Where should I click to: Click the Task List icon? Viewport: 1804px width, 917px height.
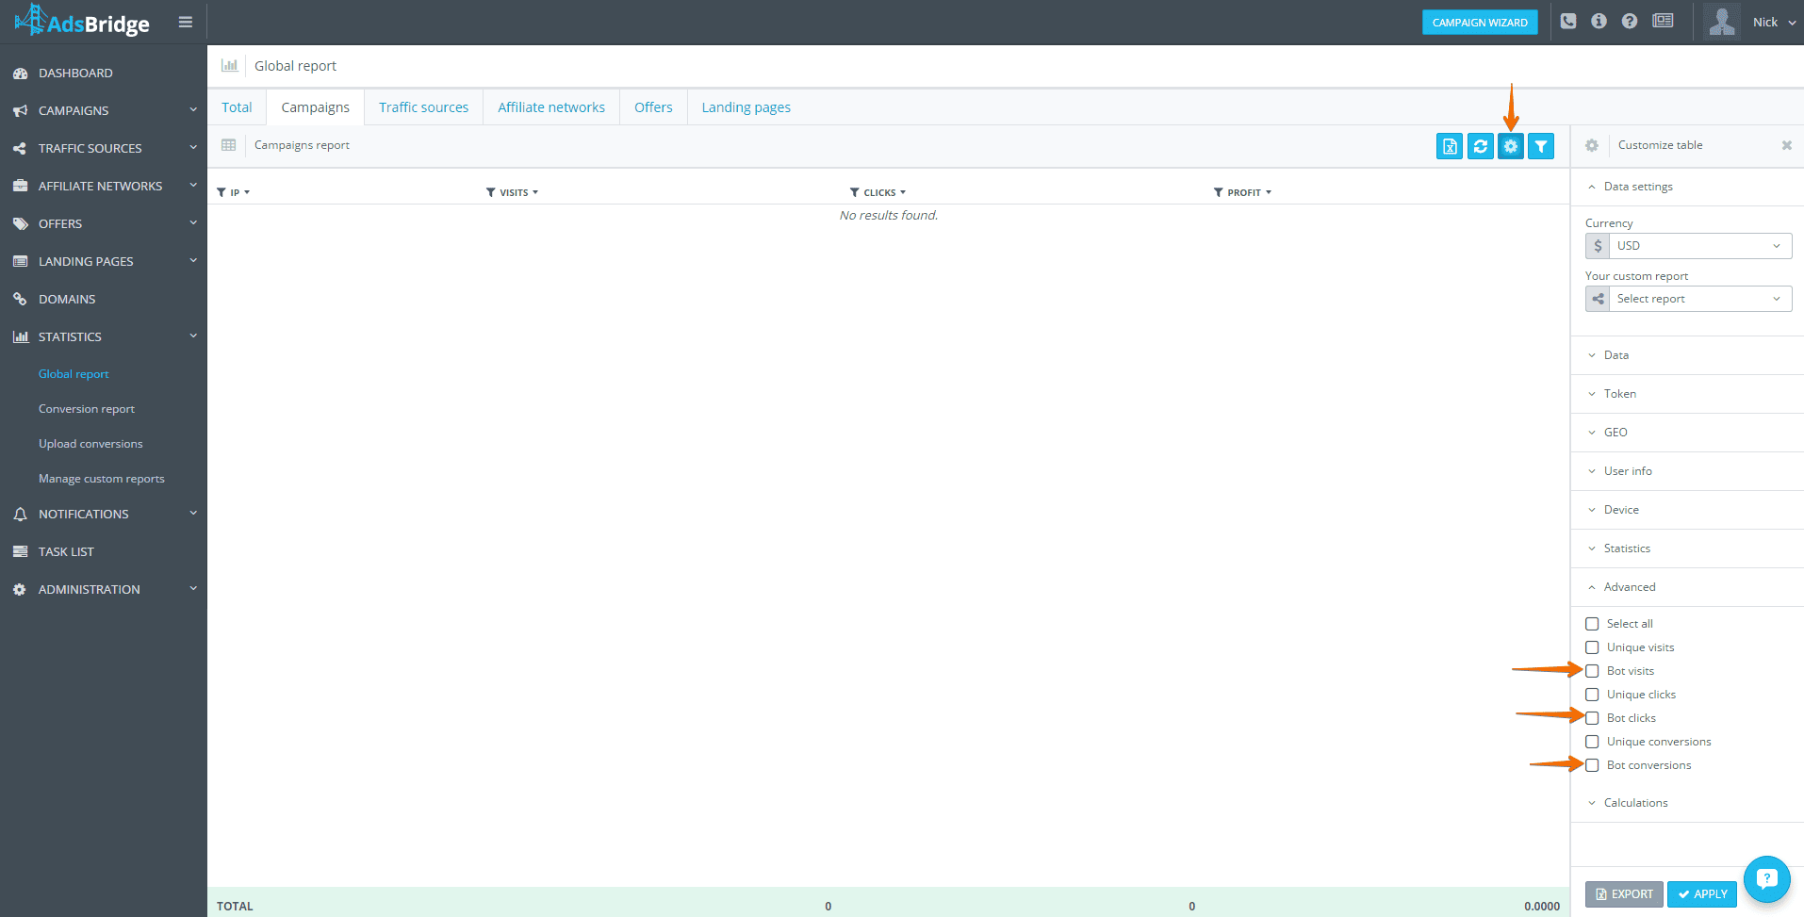[x=20, y=552]
